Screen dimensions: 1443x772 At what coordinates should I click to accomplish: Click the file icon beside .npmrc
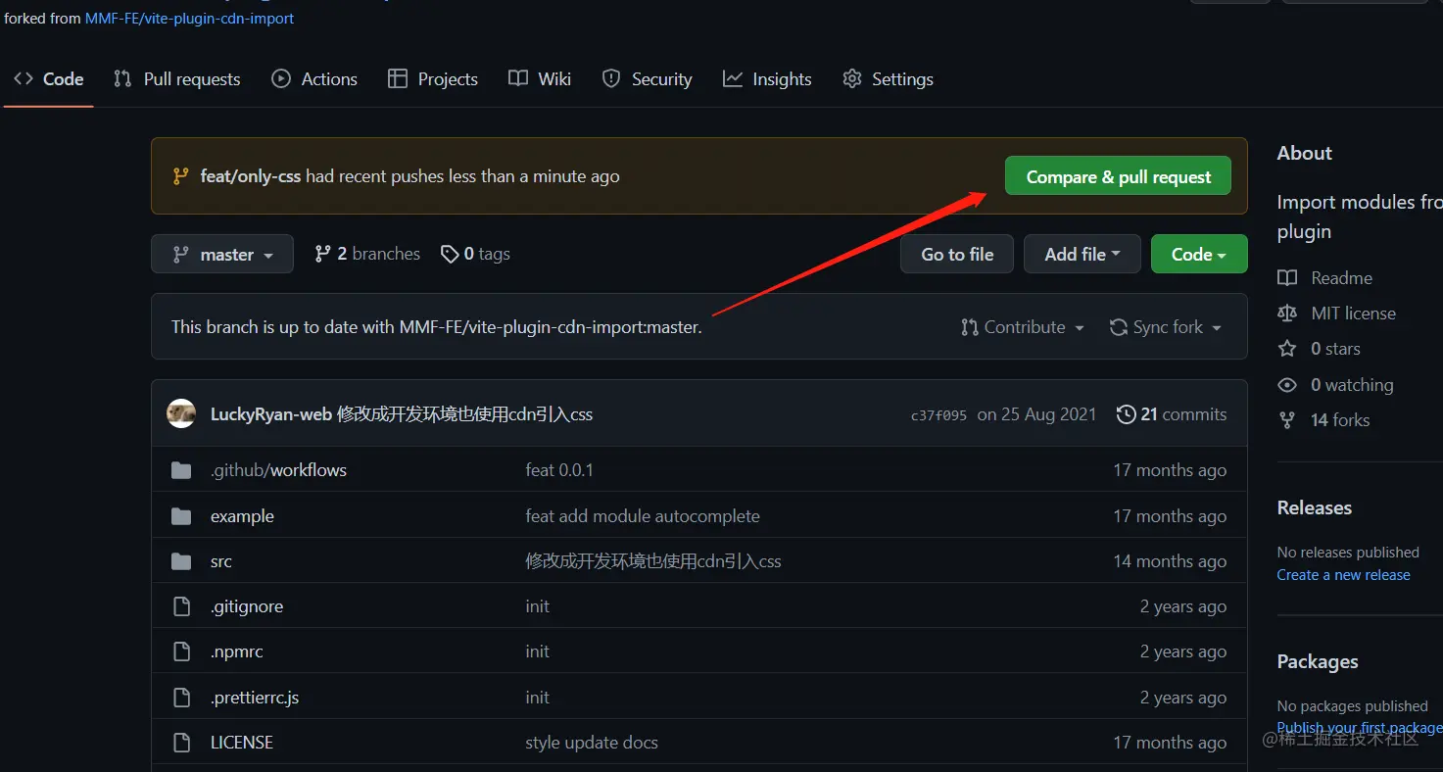181,651
